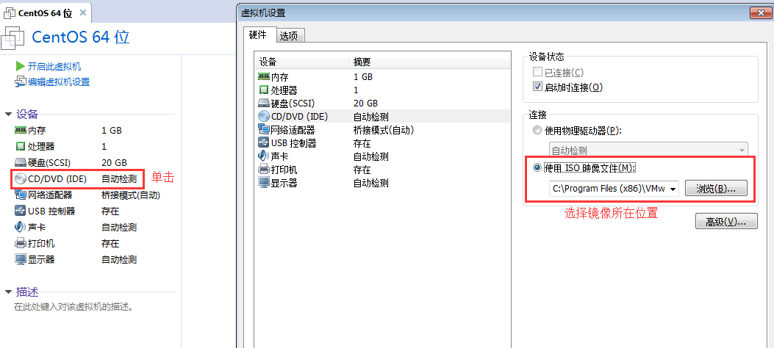This screenshot has width=774, height=348.
Task: Select the 网络适配器 text in the dialog device list
Action: (x=293, y=130)
